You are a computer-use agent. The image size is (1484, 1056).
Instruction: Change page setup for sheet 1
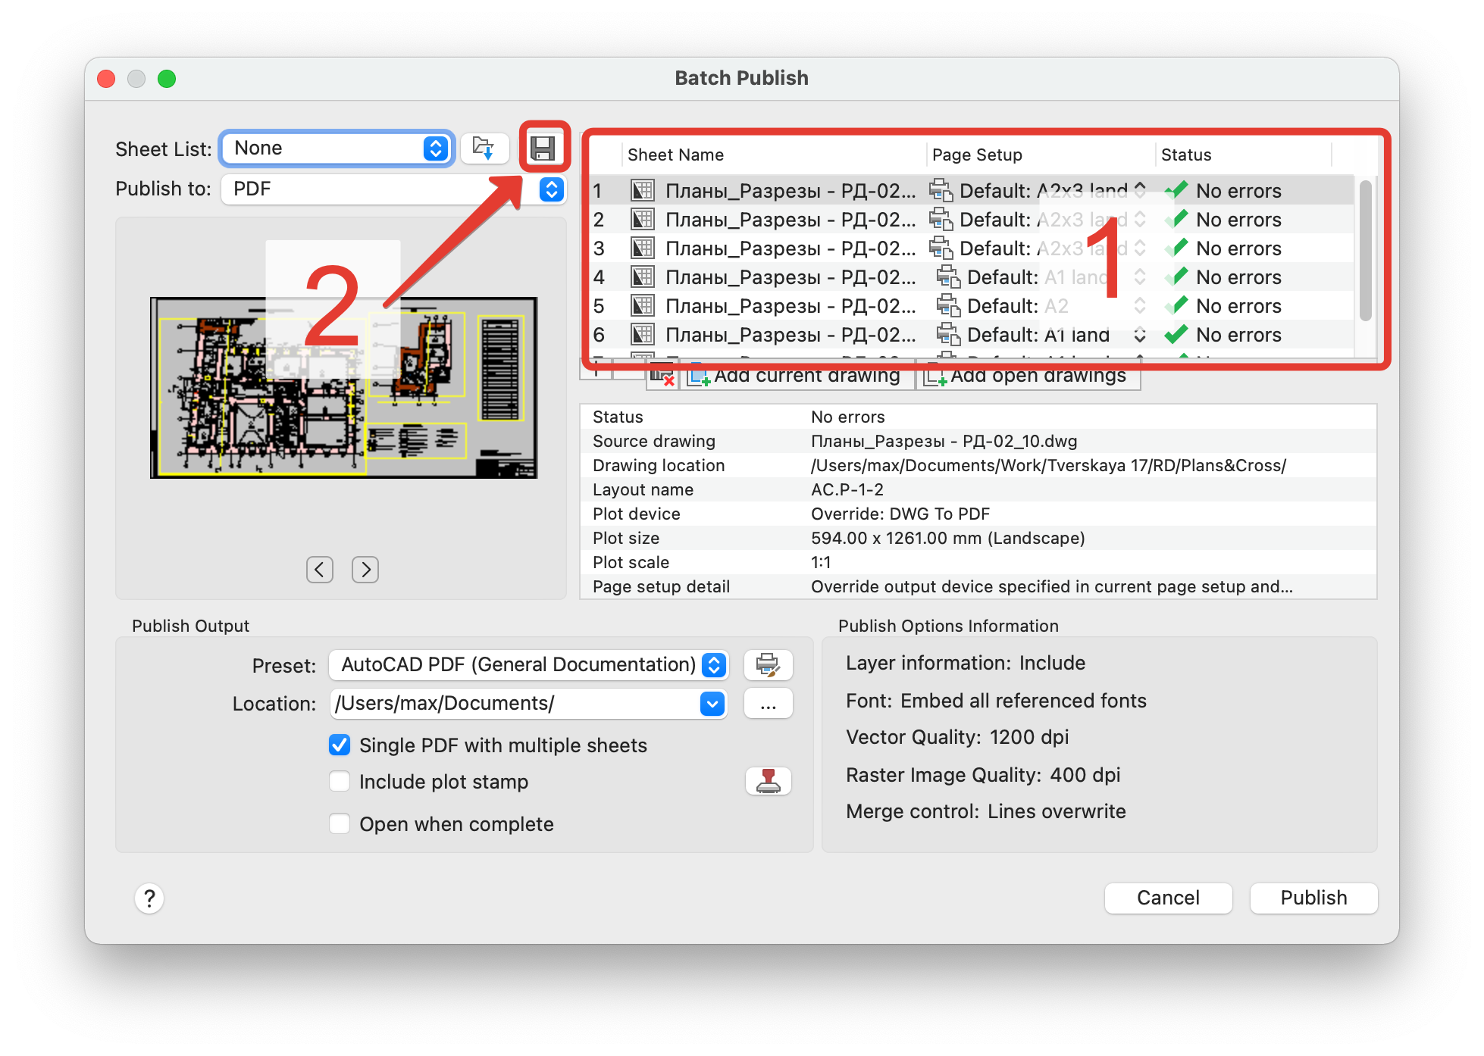click(x=1140, y=191)
